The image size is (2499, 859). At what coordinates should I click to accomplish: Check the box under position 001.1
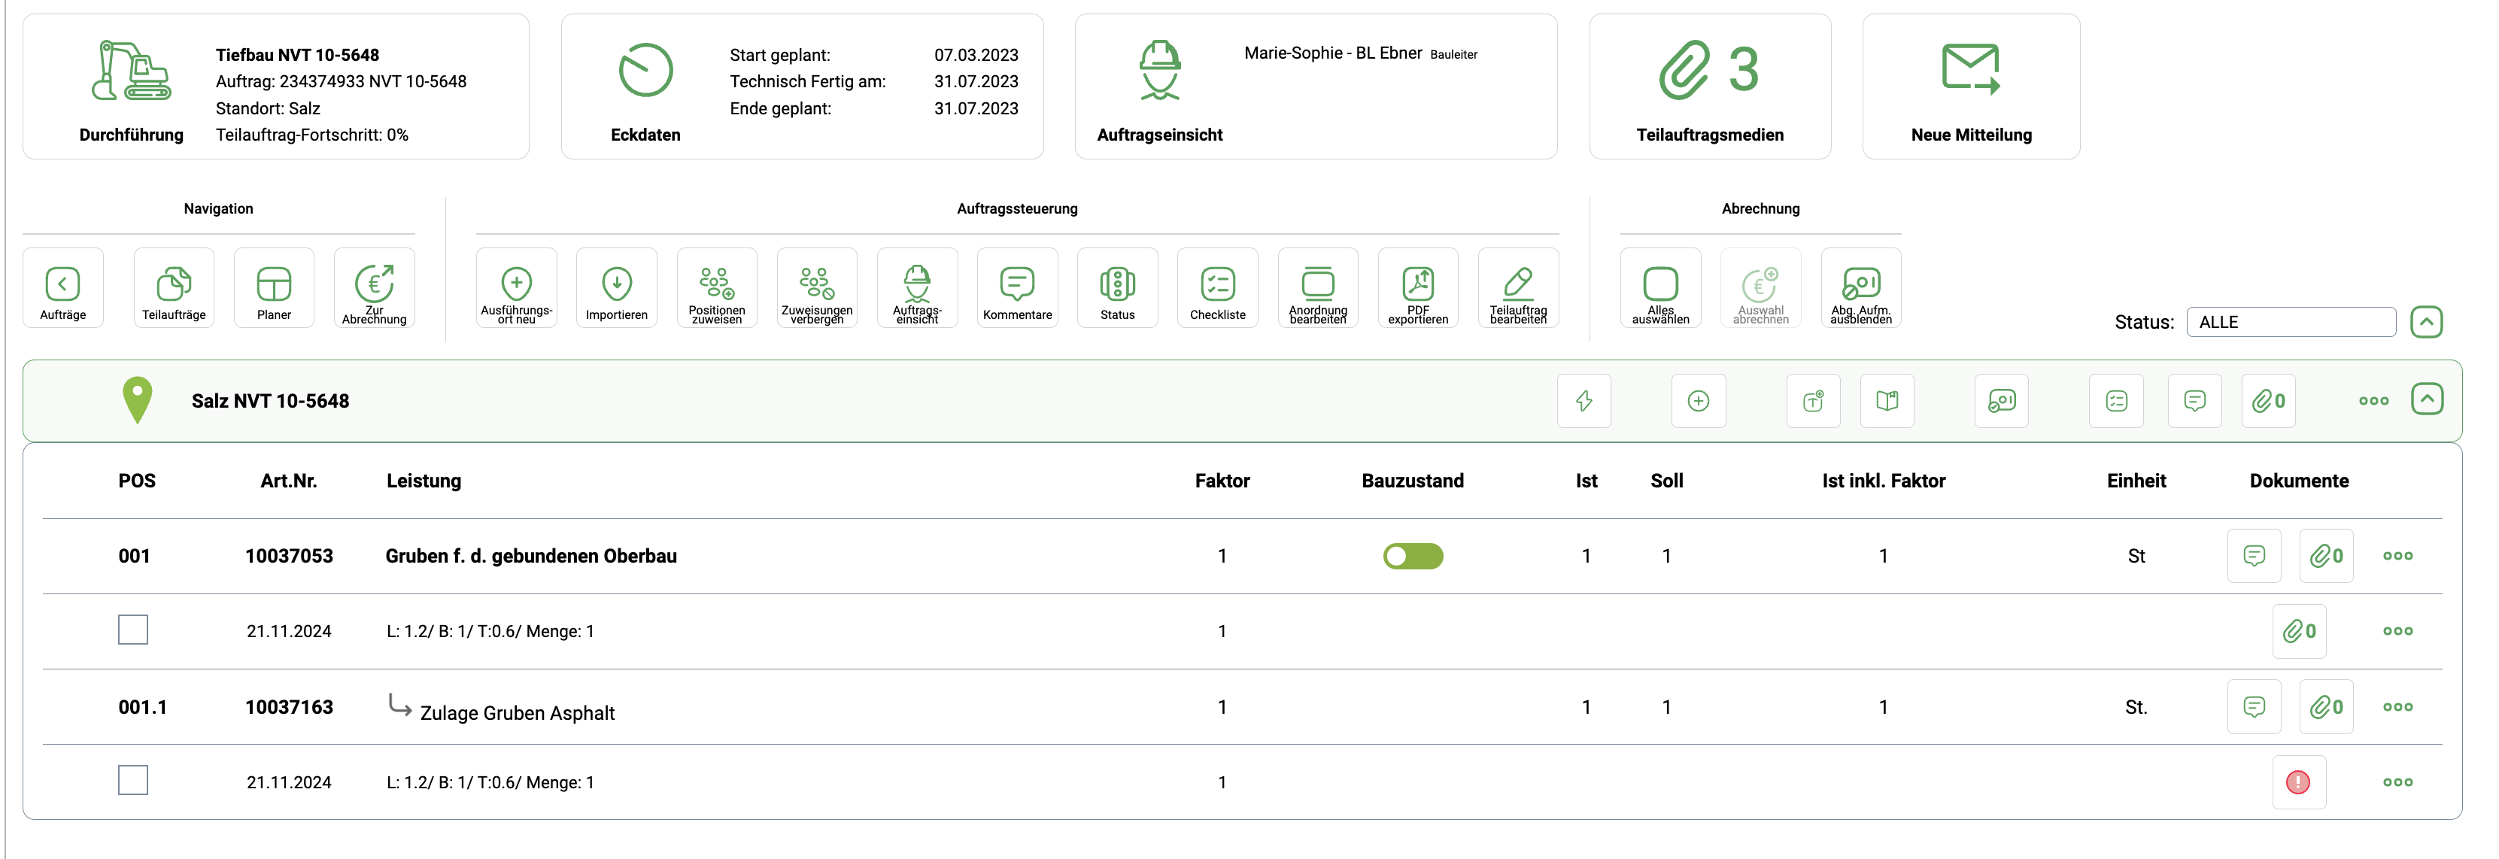pyautogui.click(x=133, y=781)
